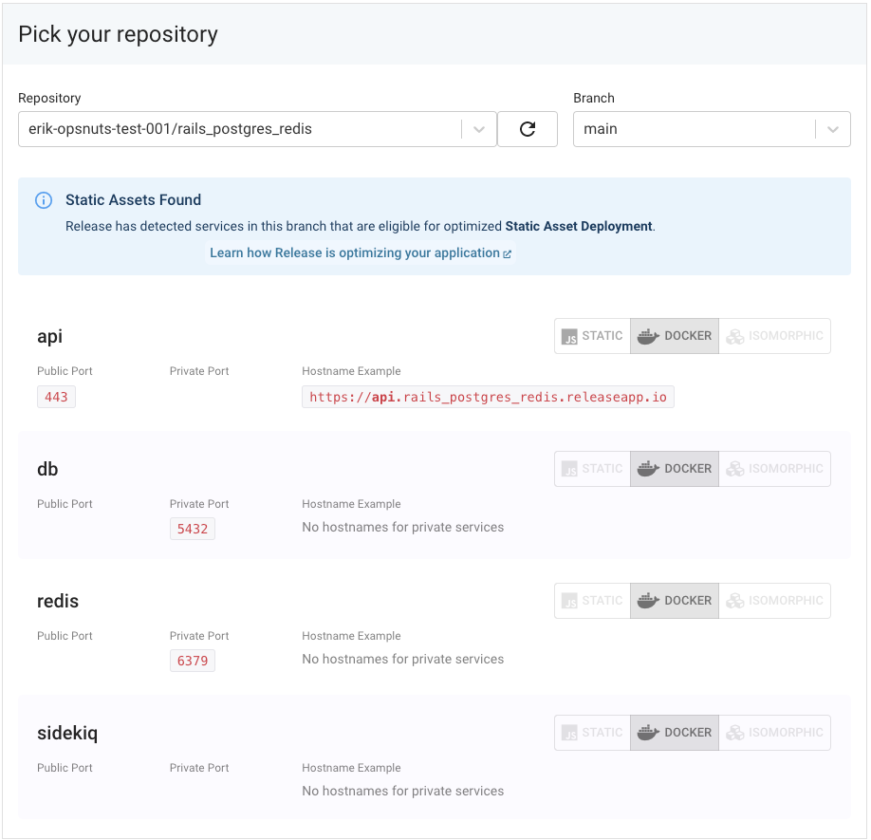Click the Docker whale icon for api service
The width and height of the screenshot is (871, 840).
[648, 336]
